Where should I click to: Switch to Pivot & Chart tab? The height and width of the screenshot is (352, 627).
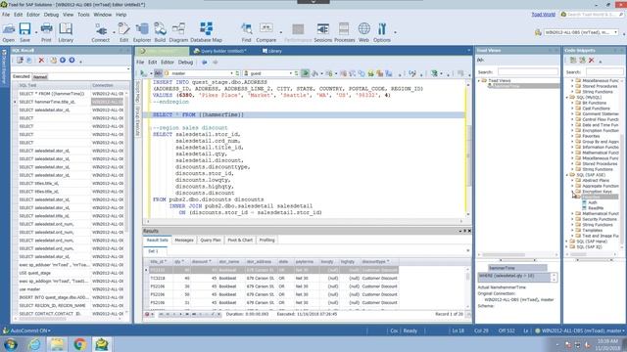click(240, 240)
